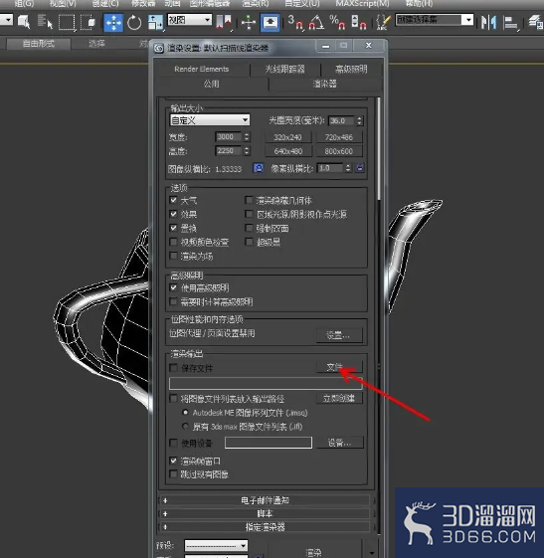Open the 视图 reference coordinate dropdown
This screenshot has width=544, height=558.
(189, 20)
